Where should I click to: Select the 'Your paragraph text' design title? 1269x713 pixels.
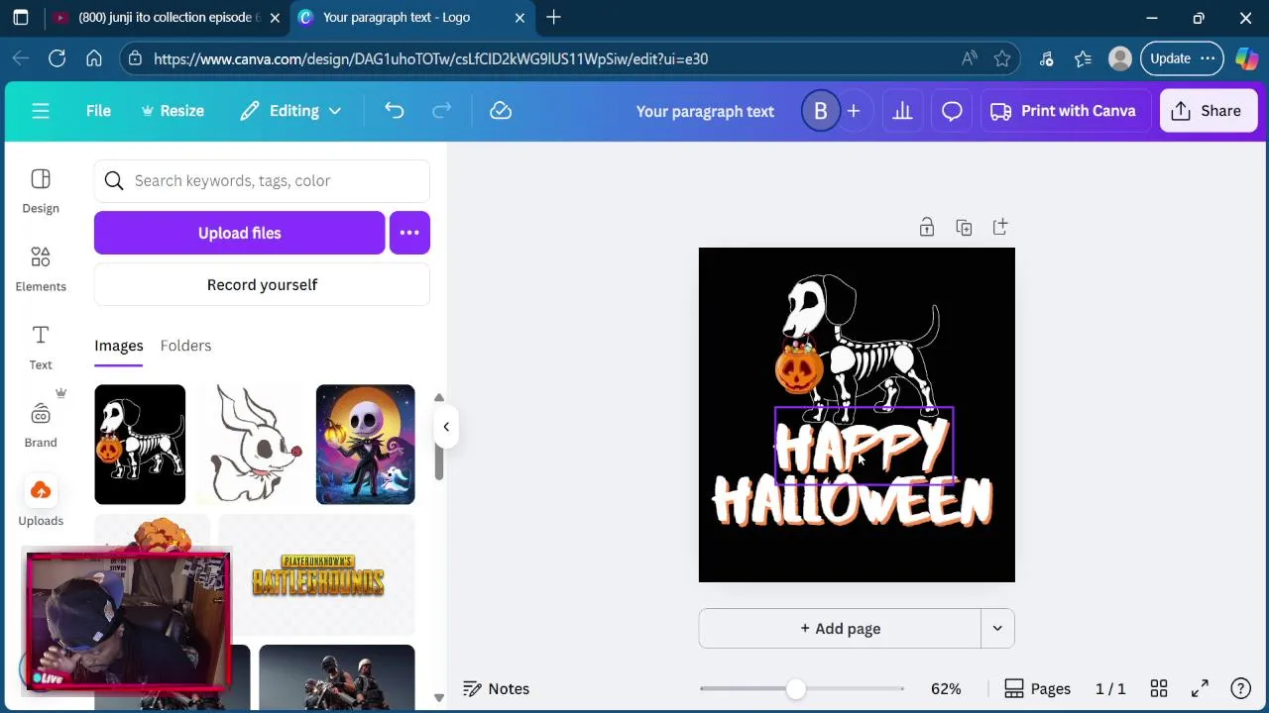(705, 111)
